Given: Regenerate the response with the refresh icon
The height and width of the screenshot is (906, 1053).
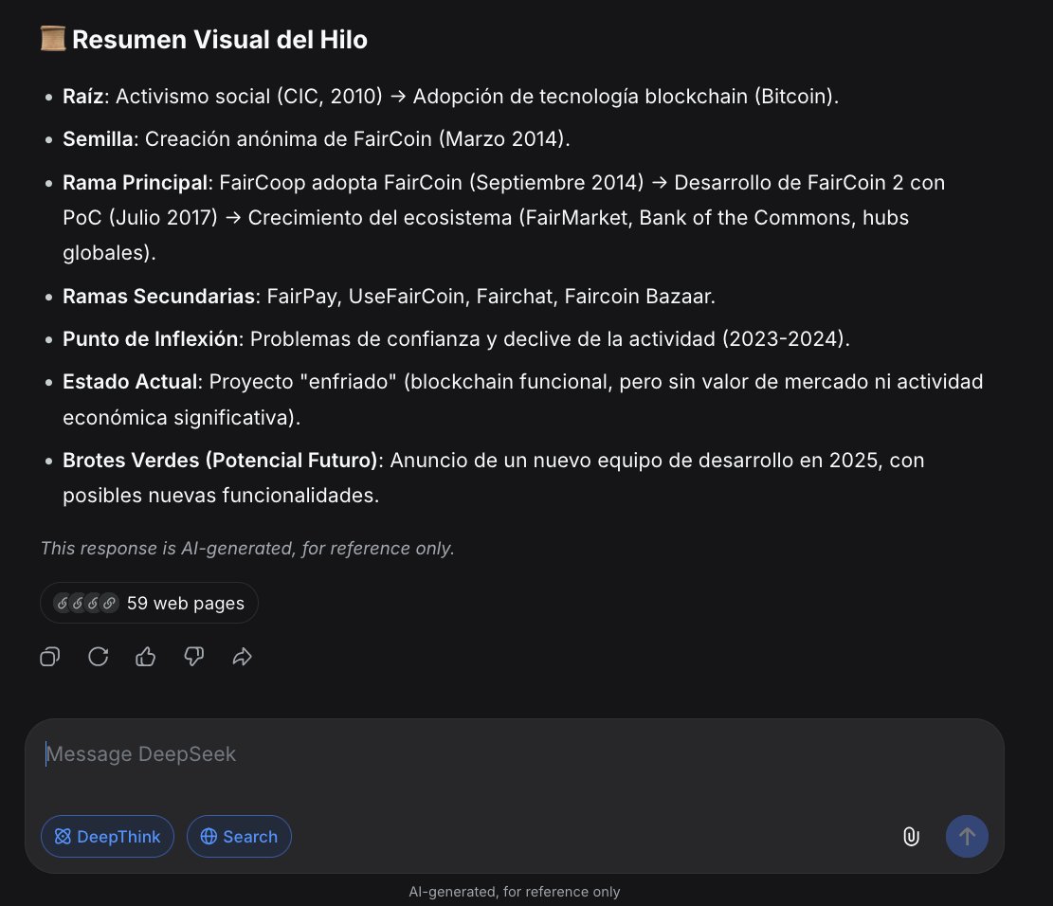Looking at the screenshot, I should click(98, 656).
